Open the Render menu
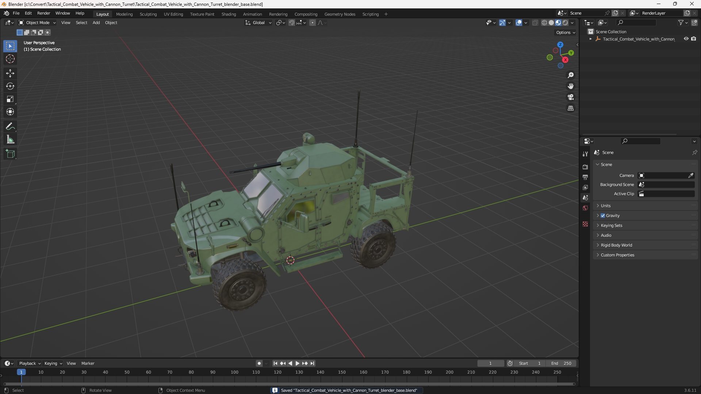The width and height of the screenshot is (701, 394). click(x=43, y=13)
